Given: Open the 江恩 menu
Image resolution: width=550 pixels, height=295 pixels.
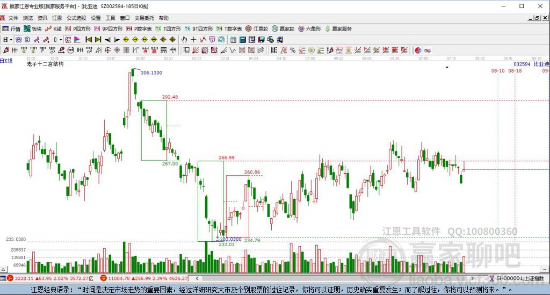Looking at the screenshot, I should click(57, 18).
